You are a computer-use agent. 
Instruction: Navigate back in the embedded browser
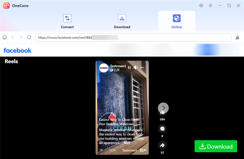click(x=13, y=37)
